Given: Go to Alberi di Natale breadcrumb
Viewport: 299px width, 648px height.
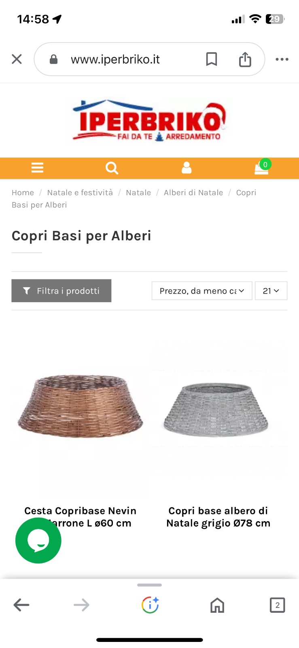Looking at the screenshot, I should [193, 193].
